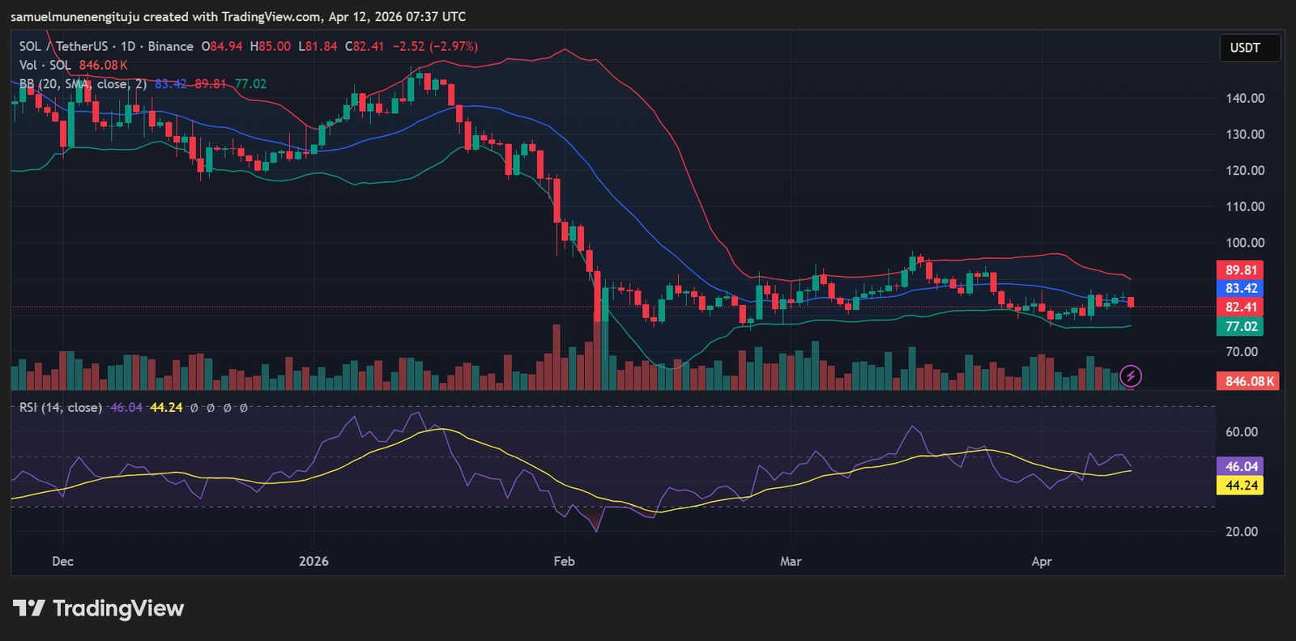Screen dimensions: 1296x641
Task: Select the BB (20, SMA, close, 2) legend
Action: [83, 84]
